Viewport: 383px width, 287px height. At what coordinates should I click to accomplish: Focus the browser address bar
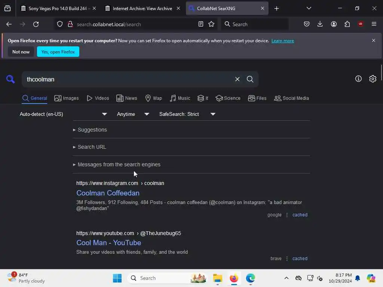pyautogui.click(x=135, y=24)
